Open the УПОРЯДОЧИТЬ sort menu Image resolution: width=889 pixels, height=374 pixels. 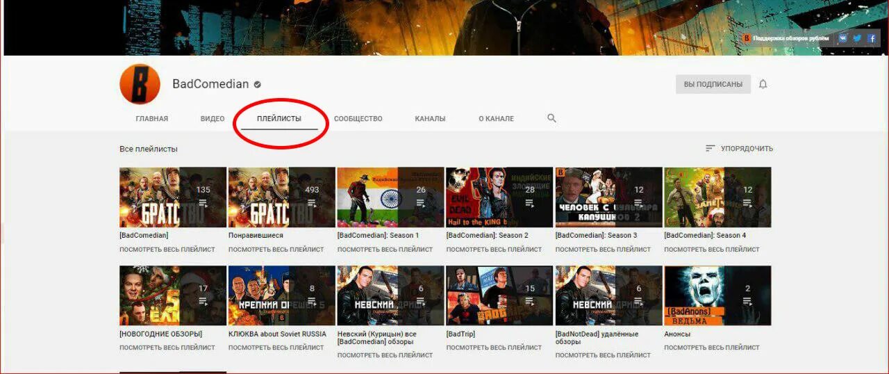coord(739,148)
